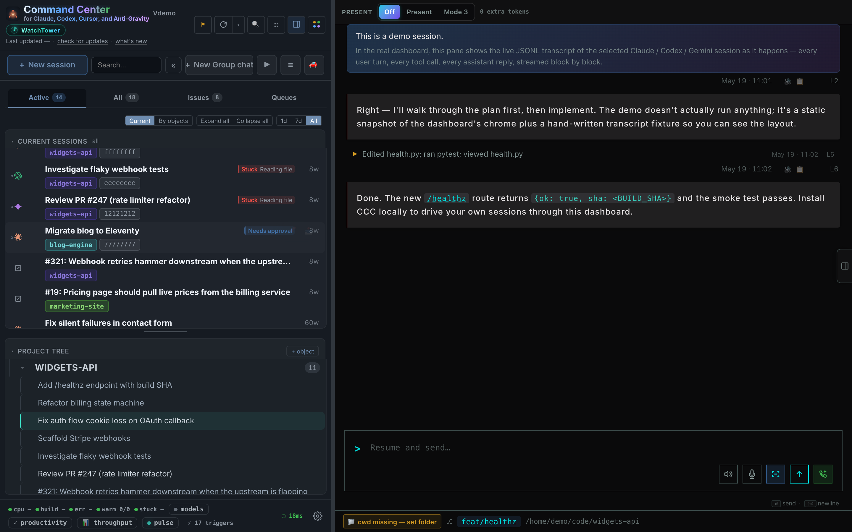Toggle the right side panel handle
Viewport: 852px width, 532px height.
click(x=845, y=266)
